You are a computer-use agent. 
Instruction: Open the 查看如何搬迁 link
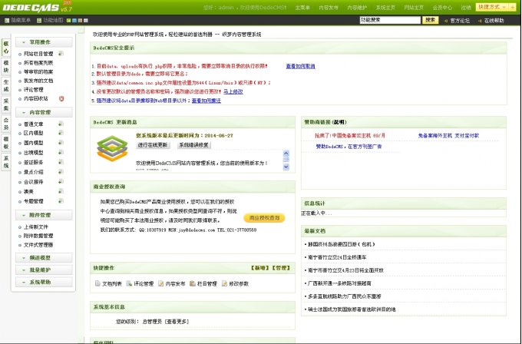pos(206,101)
